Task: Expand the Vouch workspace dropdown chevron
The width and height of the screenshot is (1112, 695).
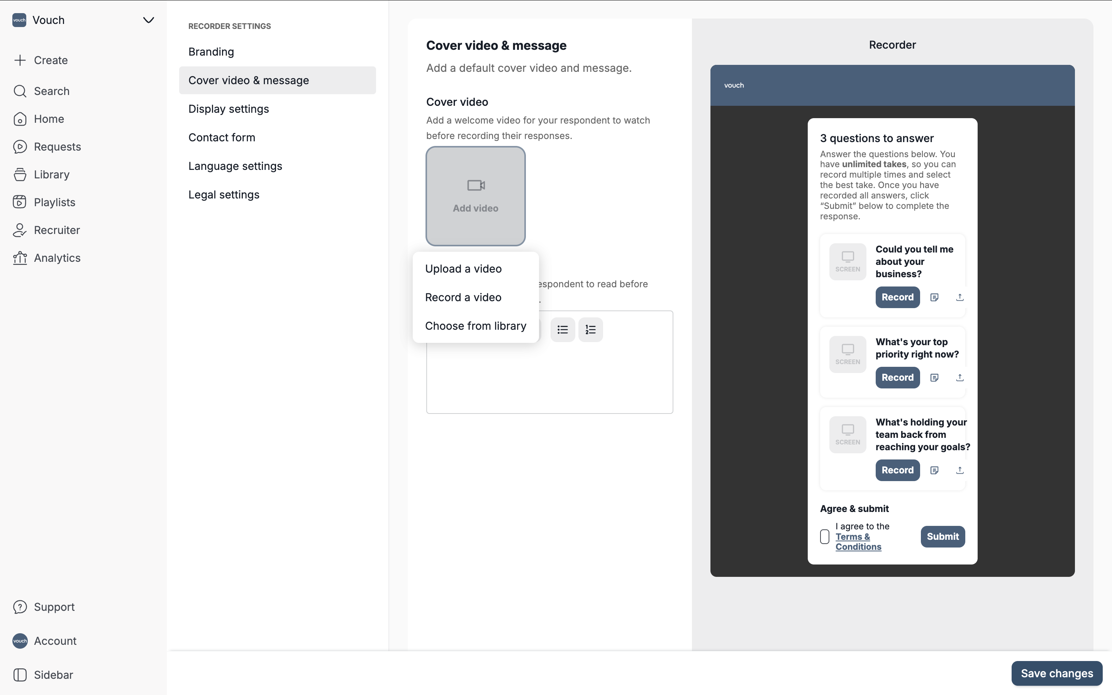Action: 148,20
